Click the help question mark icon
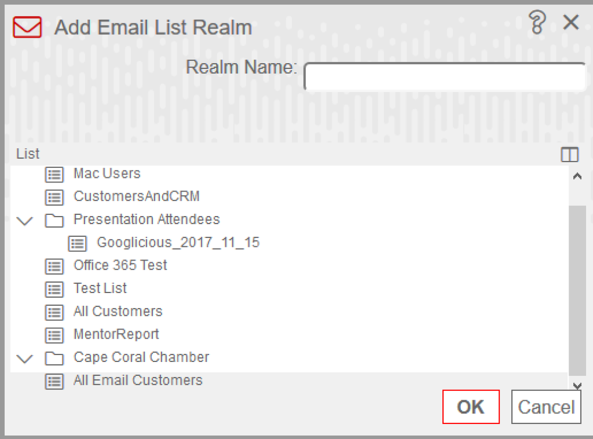 pos(537,23)
